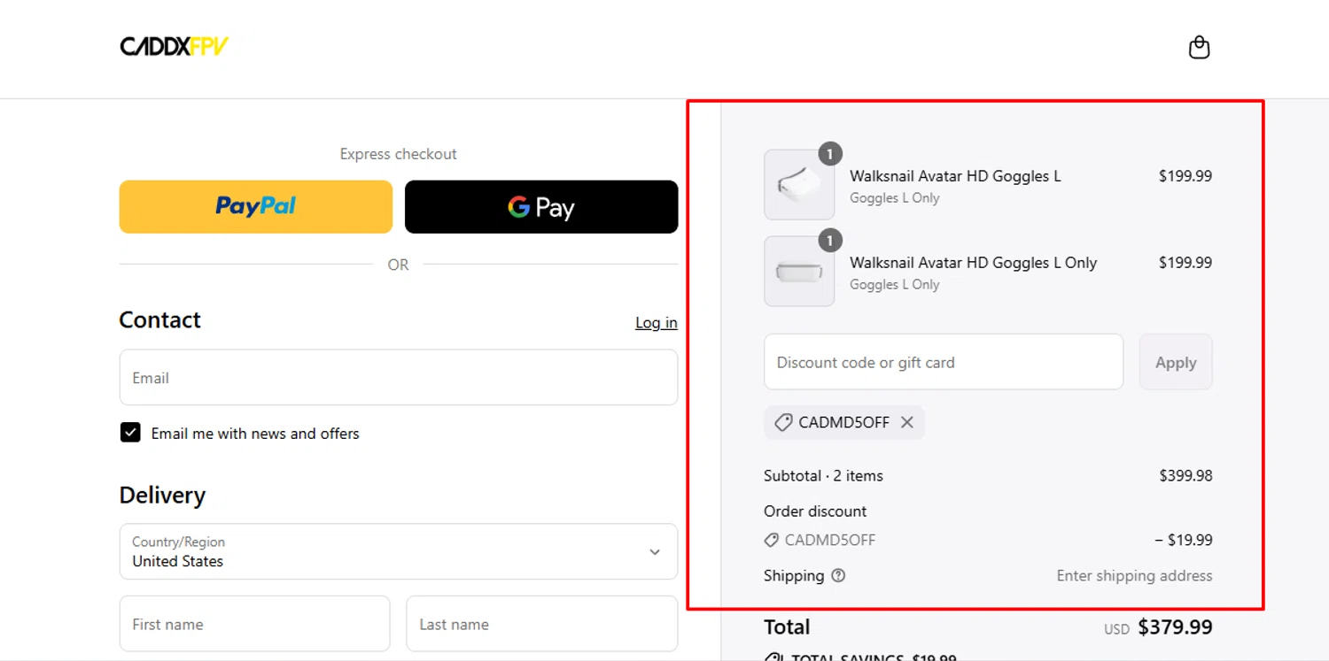Click the Subtotal value $399.98
This screenshot has height=661, width=1329.
click(x=1185, y=476)
